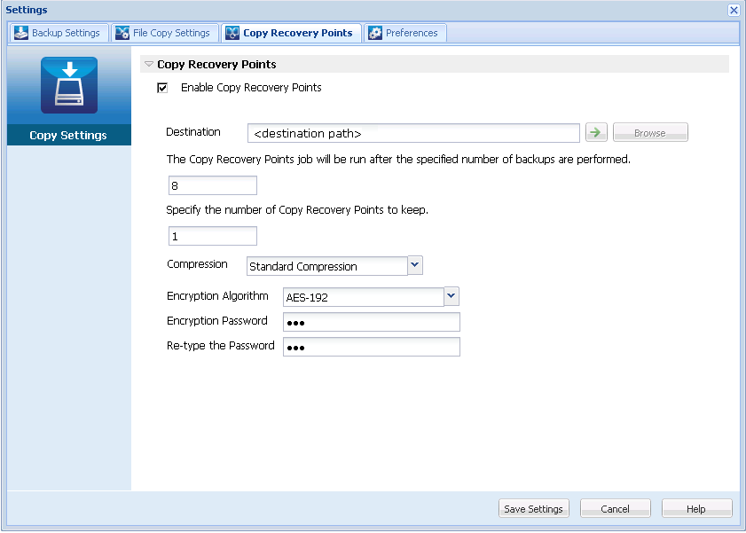This screenshot has height=533, width=746.
Task: Click the Destination path input field
Action: [x=413, y=132]
